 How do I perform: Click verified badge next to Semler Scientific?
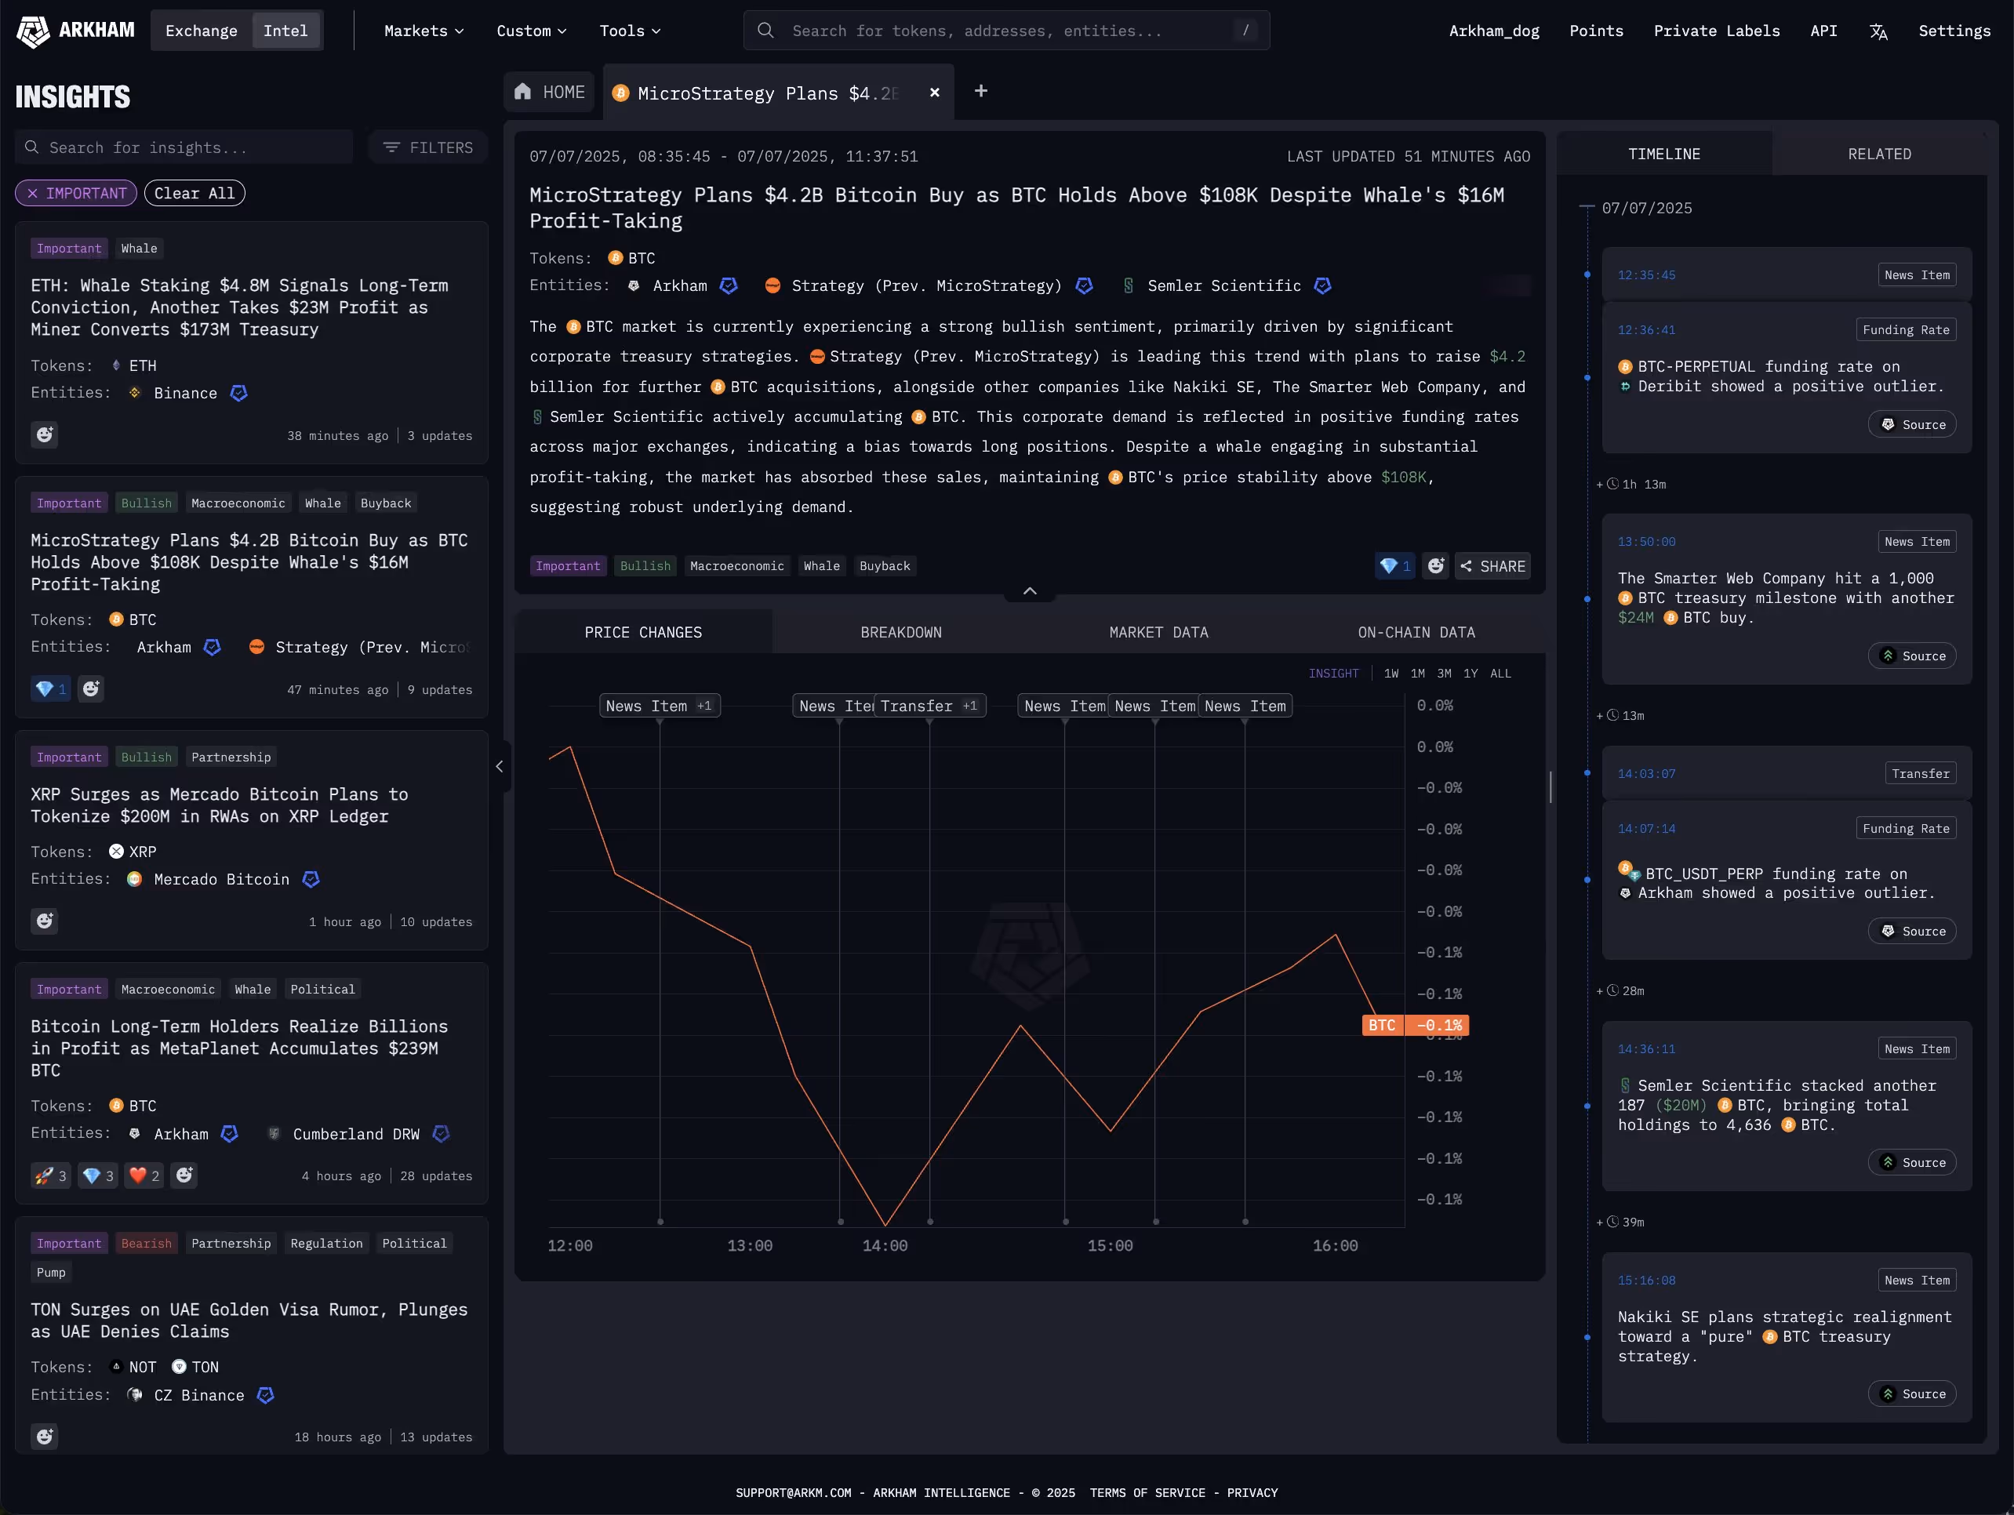coord(1323,286)
